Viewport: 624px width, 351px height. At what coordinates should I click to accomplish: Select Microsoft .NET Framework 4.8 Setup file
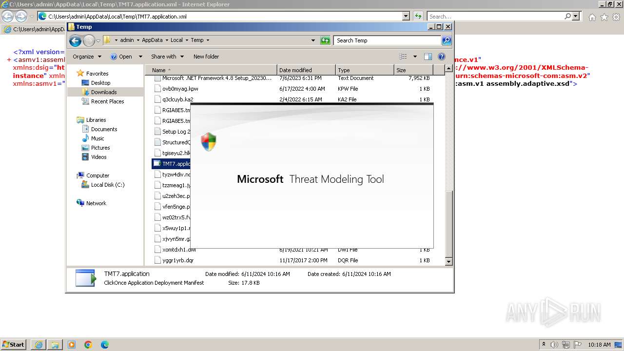[x=217, y=78]
